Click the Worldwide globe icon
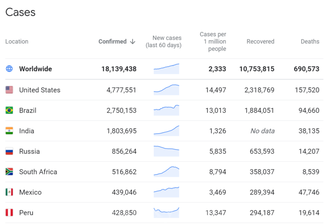The width and height of the screenshot is (329, 224). (x=9, y=69)
